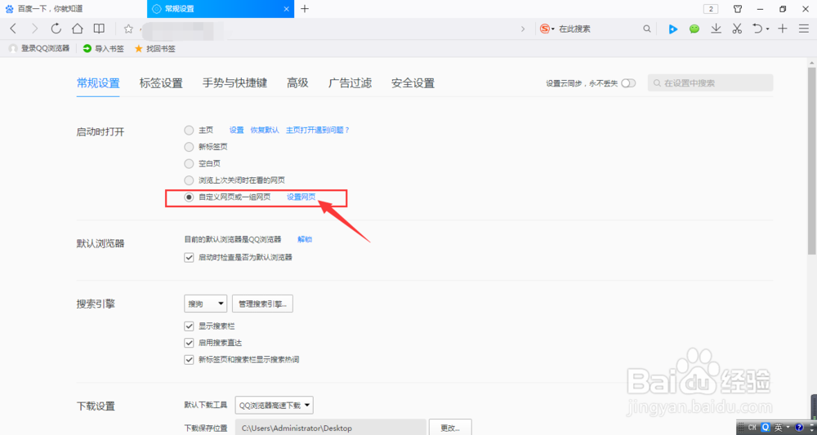Click the 管理搜索引擎... button
Image resolution: width=817 pixels, height=435 pixels.
tap(262, 304)
